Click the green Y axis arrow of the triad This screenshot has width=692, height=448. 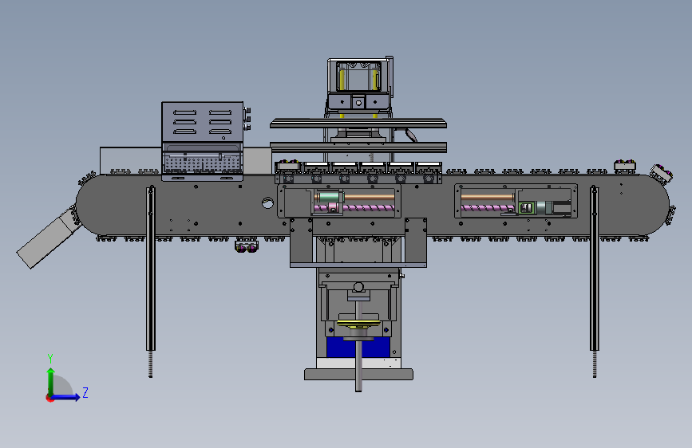pos(51,382)
